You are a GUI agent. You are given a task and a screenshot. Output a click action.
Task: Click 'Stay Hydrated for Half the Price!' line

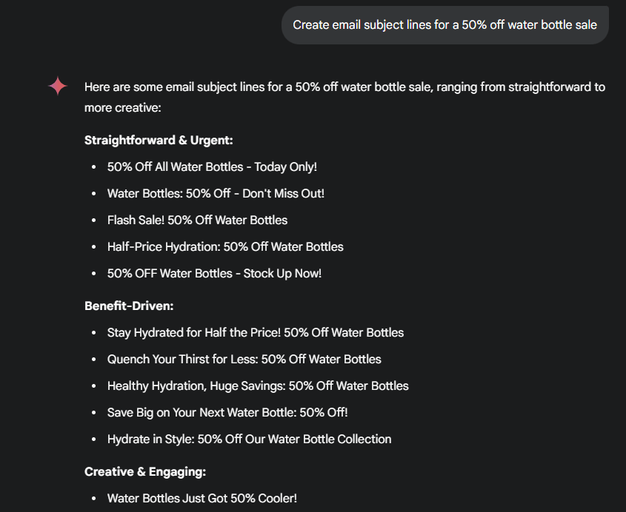click(256, 333)
